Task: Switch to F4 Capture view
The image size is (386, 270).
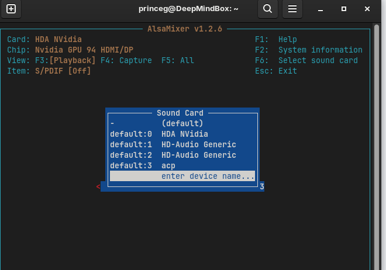Action: click(x=126, y=60)
